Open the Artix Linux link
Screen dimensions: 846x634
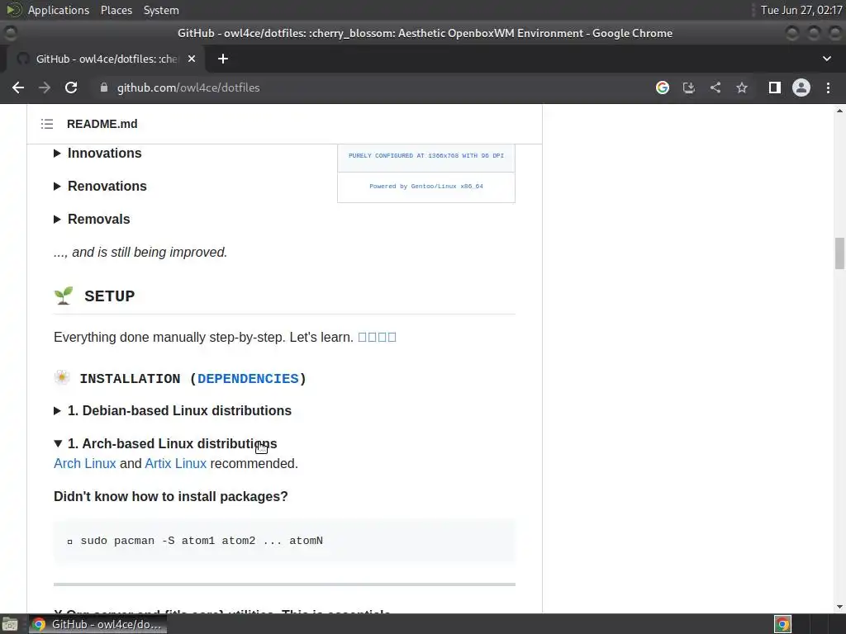175,464
